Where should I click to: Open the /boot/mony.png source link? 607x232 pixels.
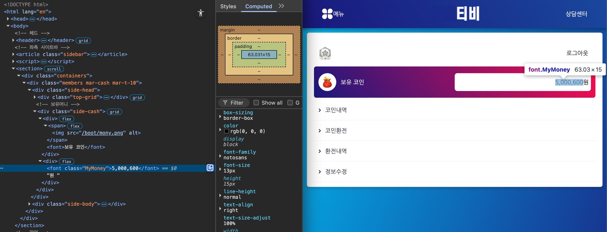[102, 133]
